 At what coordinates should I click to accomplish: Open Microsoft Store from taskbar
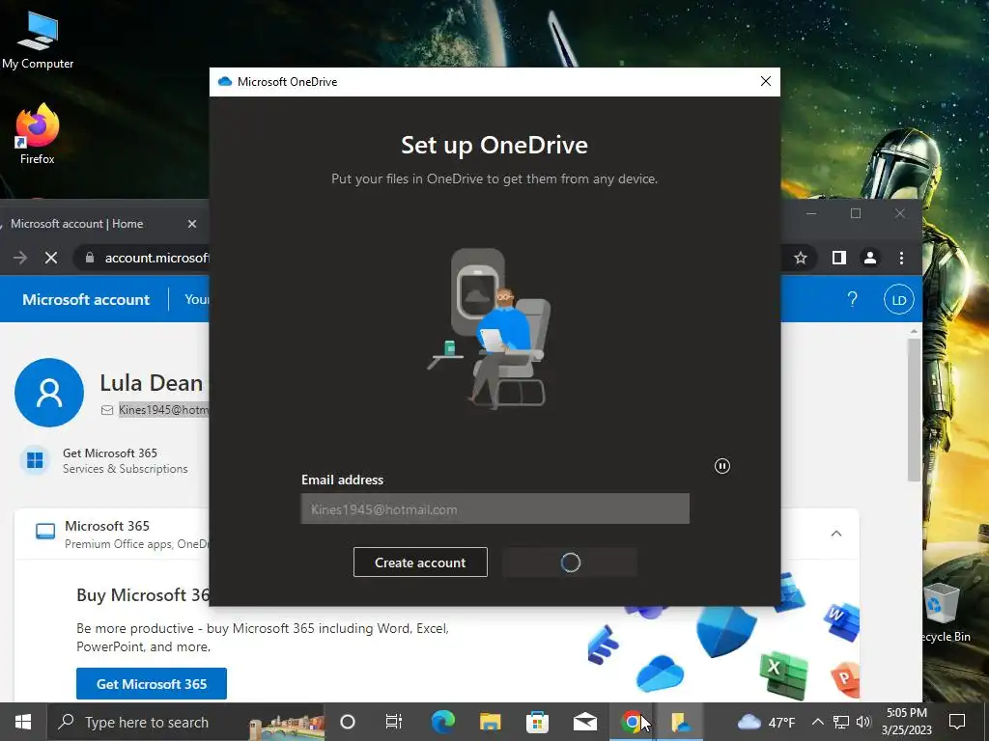coord(537,722)
